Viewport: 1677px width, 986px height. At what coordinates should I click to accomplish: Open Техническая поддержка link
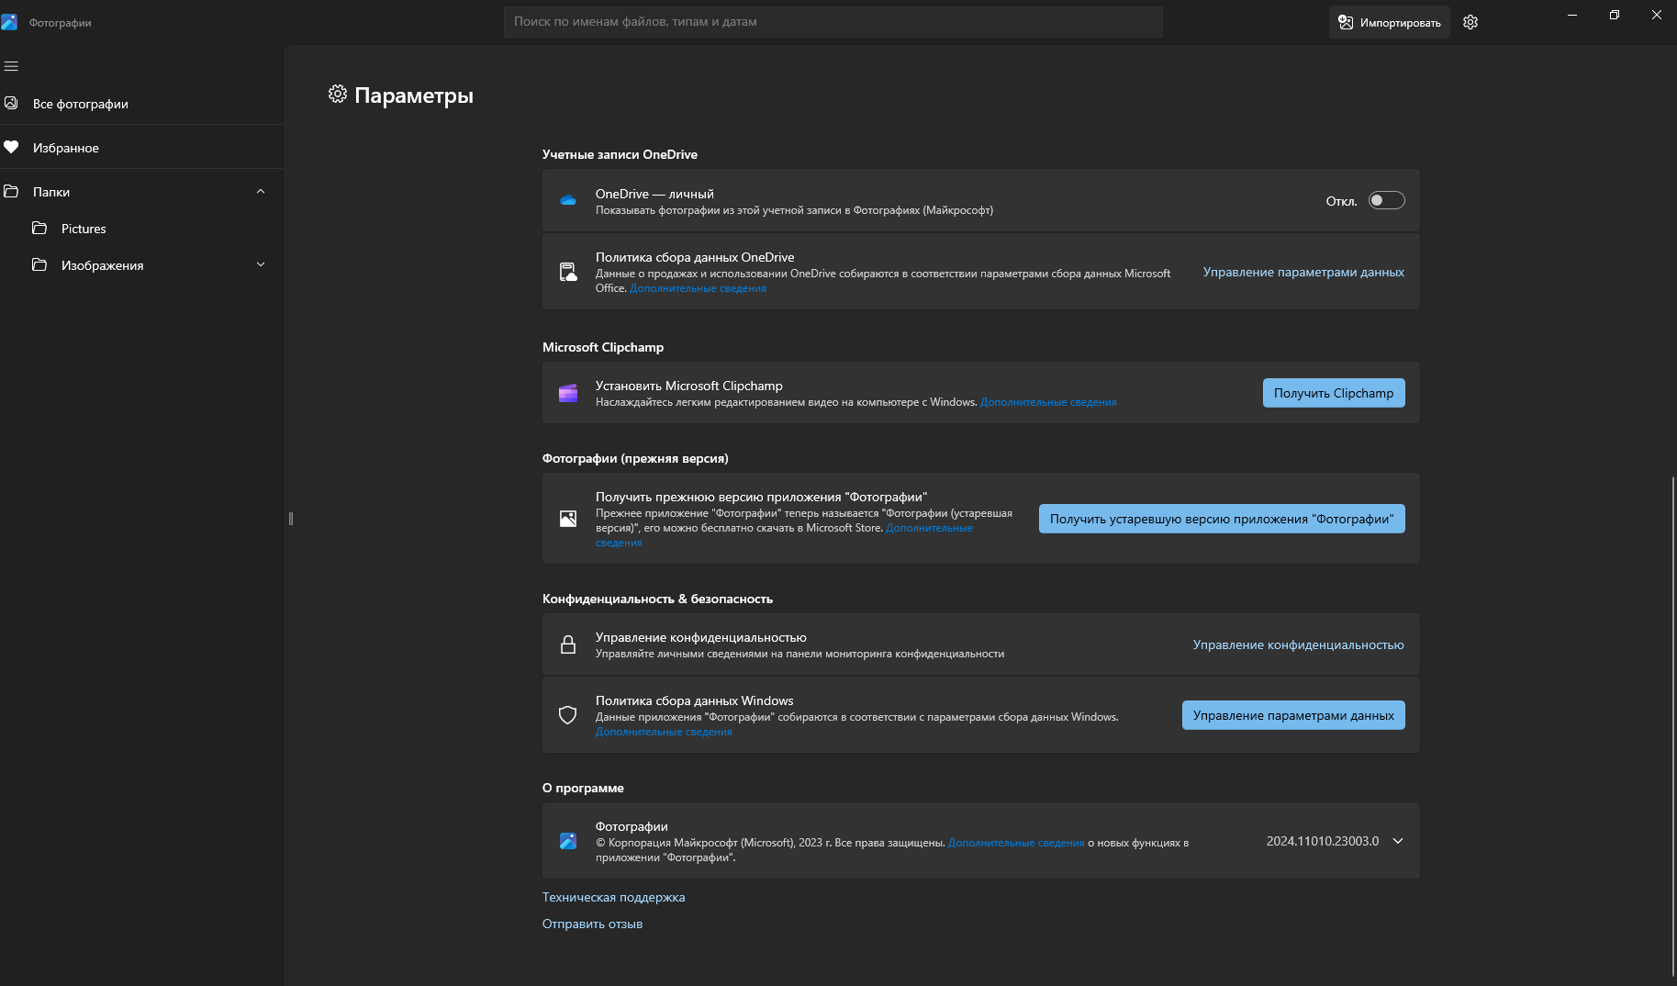click(x=613, y=897)
